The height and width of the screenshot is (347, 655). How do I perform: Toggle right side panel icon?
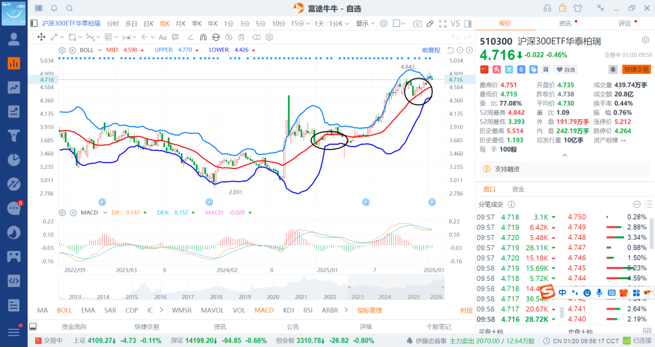[468, 24]
